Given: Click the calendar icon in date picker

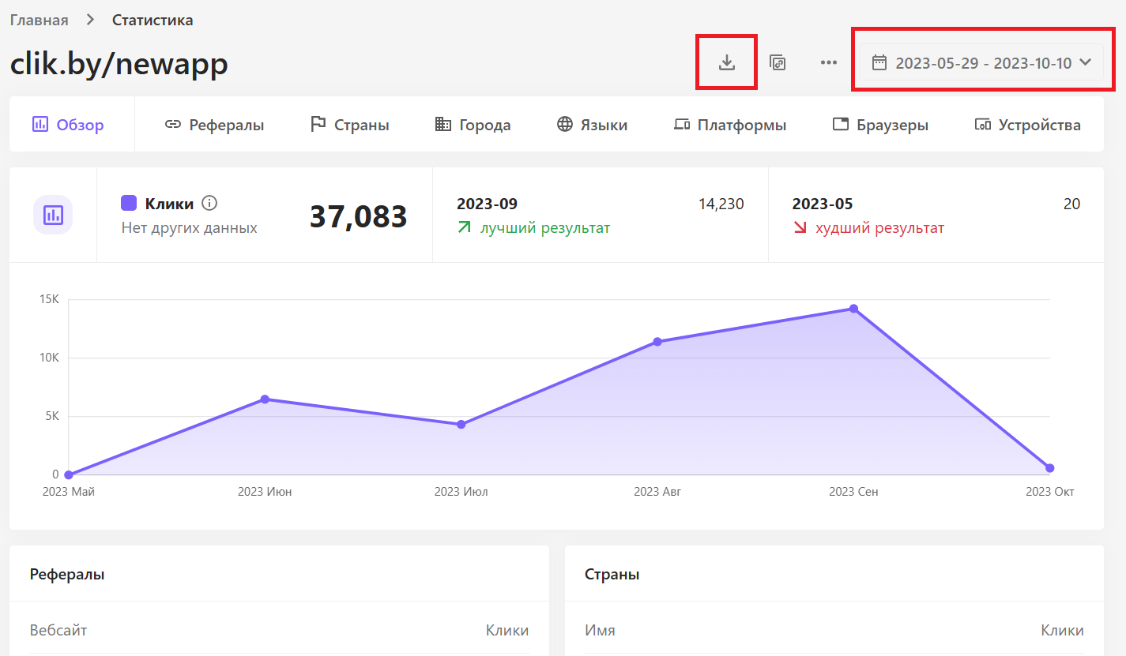Looking at the screenshot, I should 879,62.
